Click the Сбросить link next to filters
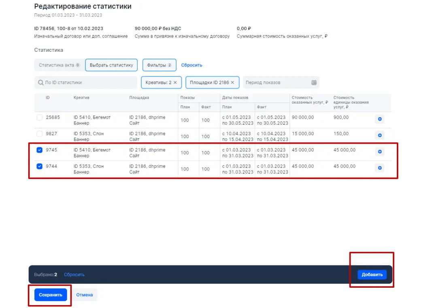Screen dimensions: 445x308 coord(192,65)
